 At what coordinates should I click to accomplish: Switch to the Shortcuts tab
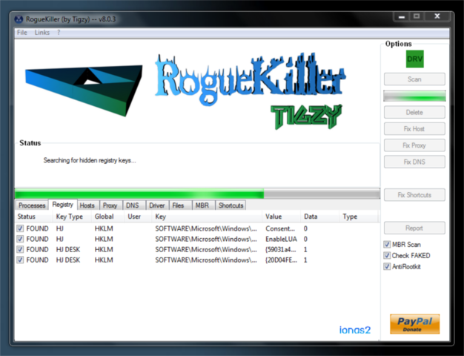[231, 205]
